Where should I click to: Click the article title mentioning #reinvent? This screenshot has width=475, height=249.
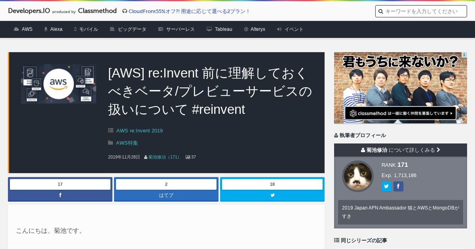(x=211, y=91)
